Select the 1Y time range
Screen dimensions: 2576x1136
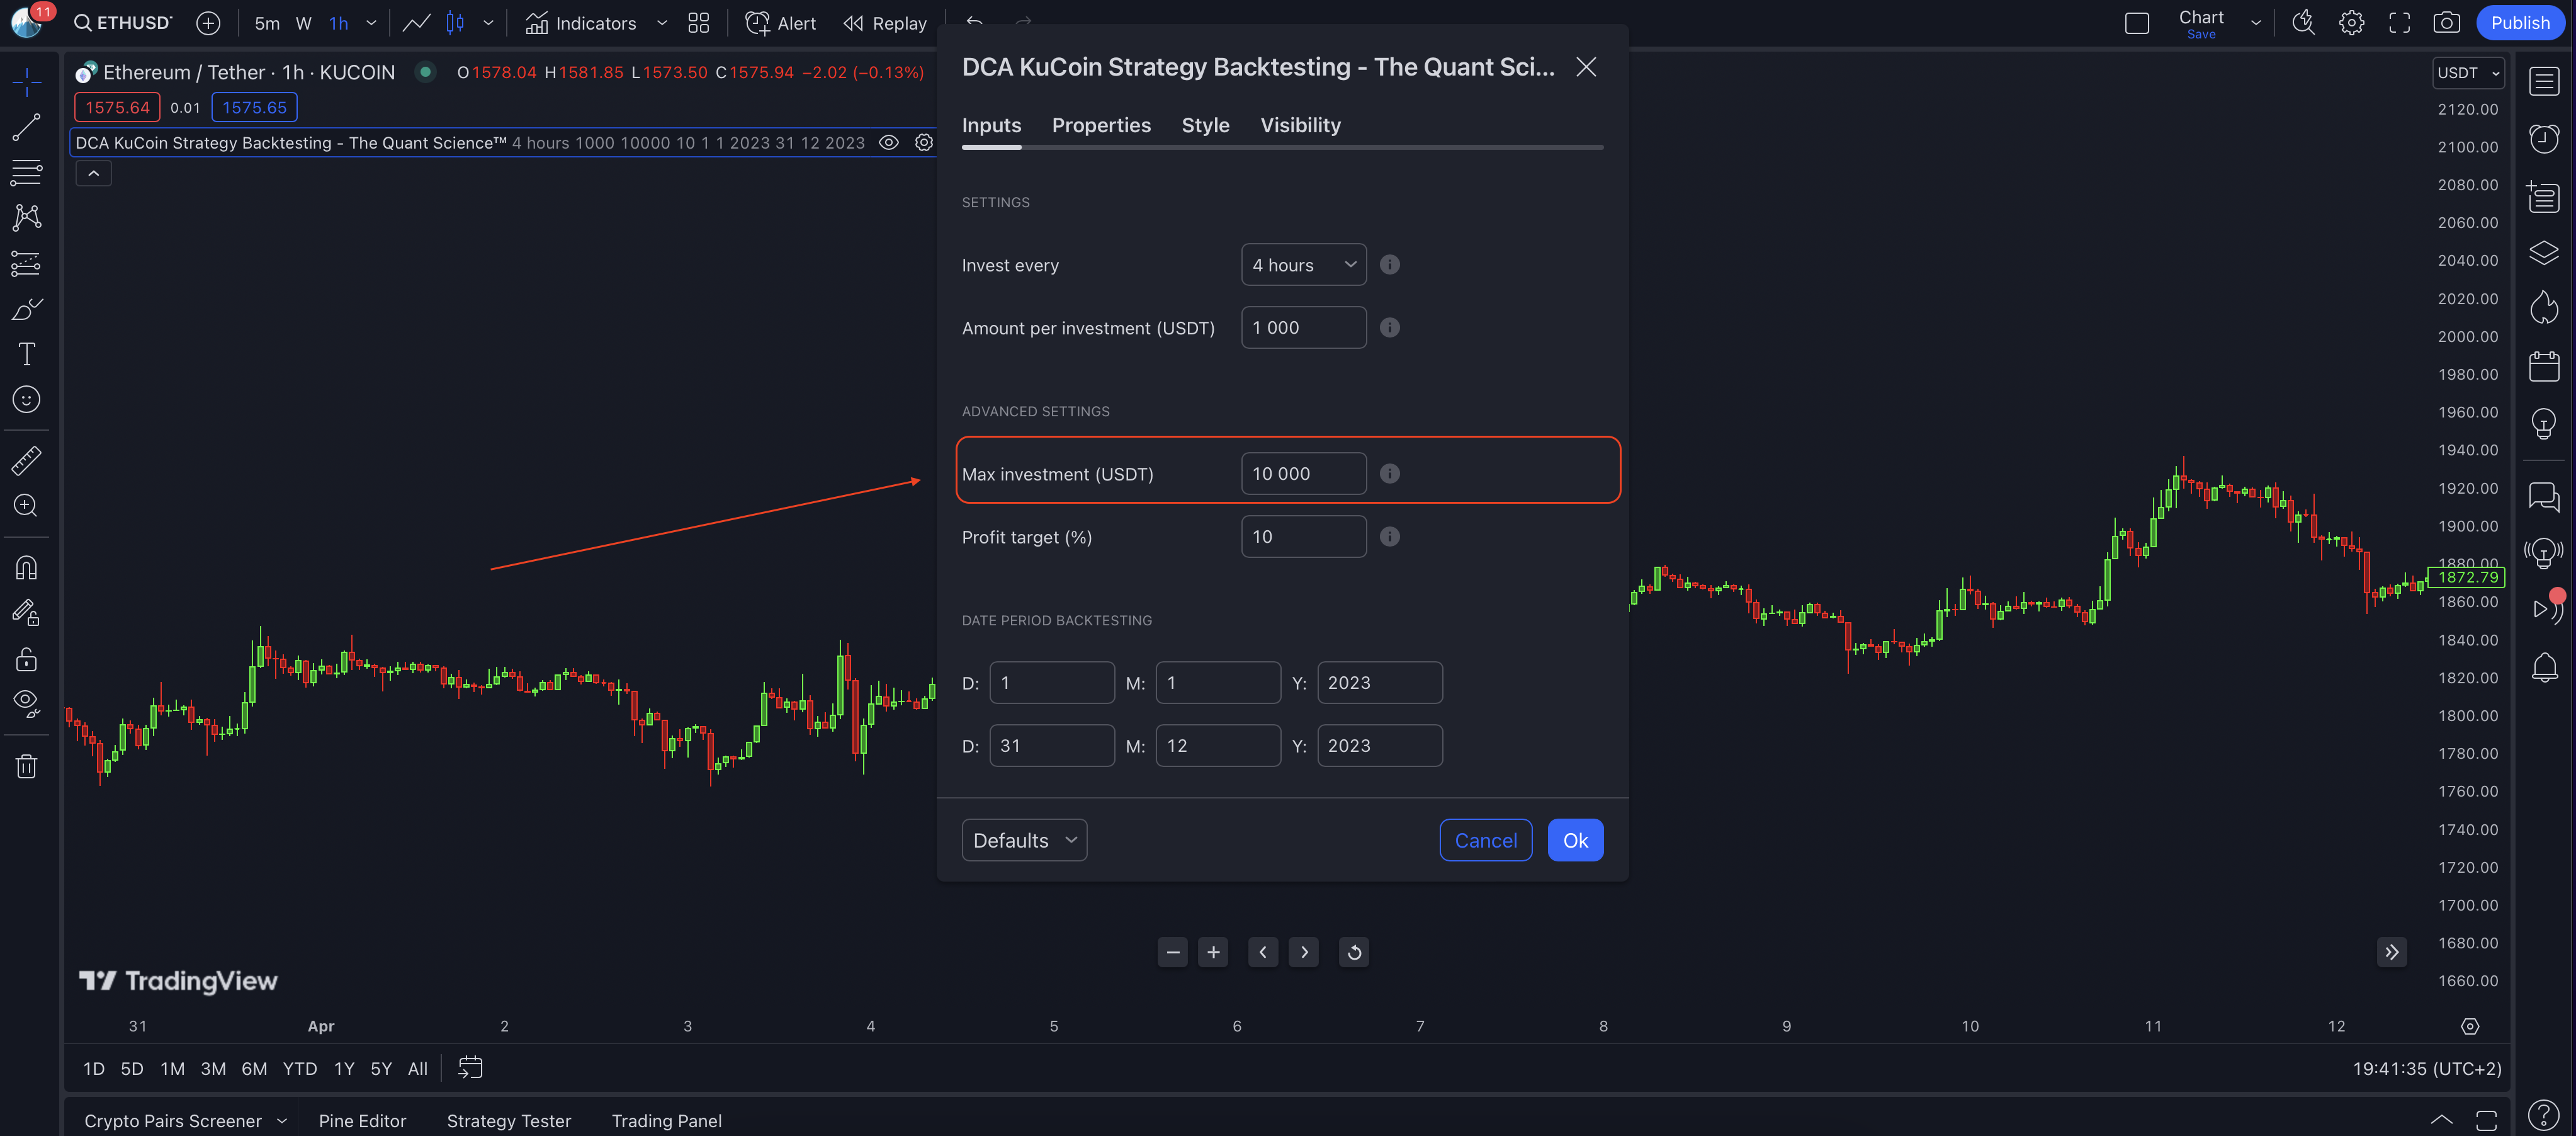tap(344, 1068)
